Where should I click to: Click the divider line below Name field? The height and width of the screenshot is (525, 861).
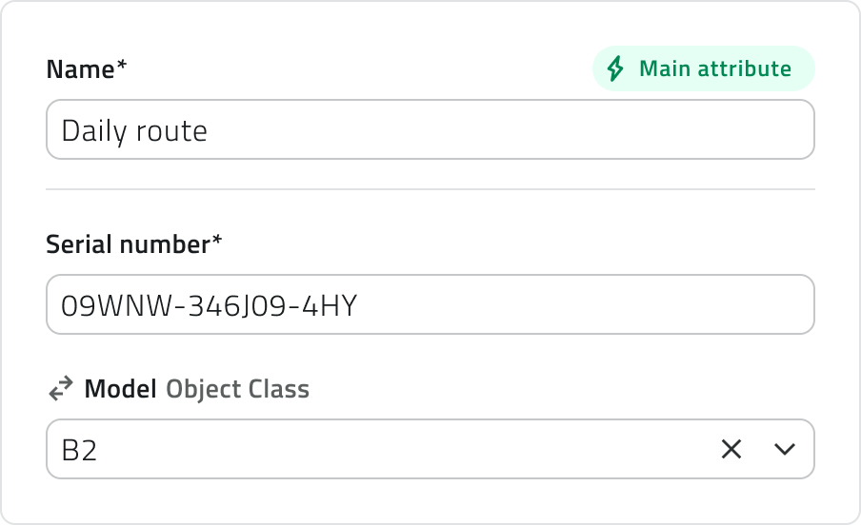(x=430, y=189)
